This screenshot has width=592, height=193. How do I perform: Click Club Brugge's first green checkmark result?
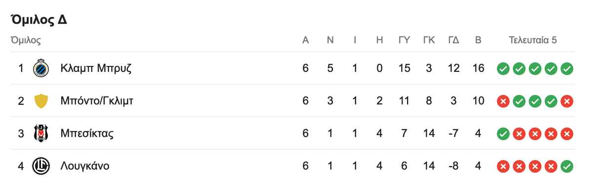503,68
